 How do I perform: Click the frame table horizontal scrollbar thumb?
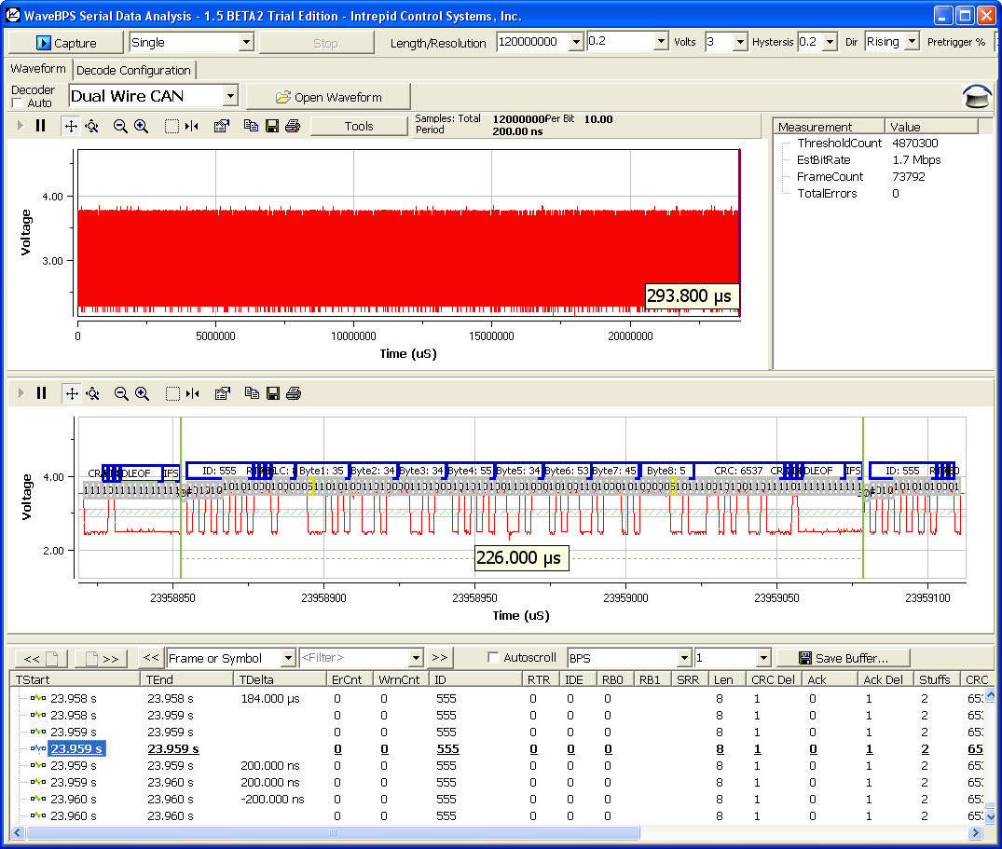click(x=333, y=832)
